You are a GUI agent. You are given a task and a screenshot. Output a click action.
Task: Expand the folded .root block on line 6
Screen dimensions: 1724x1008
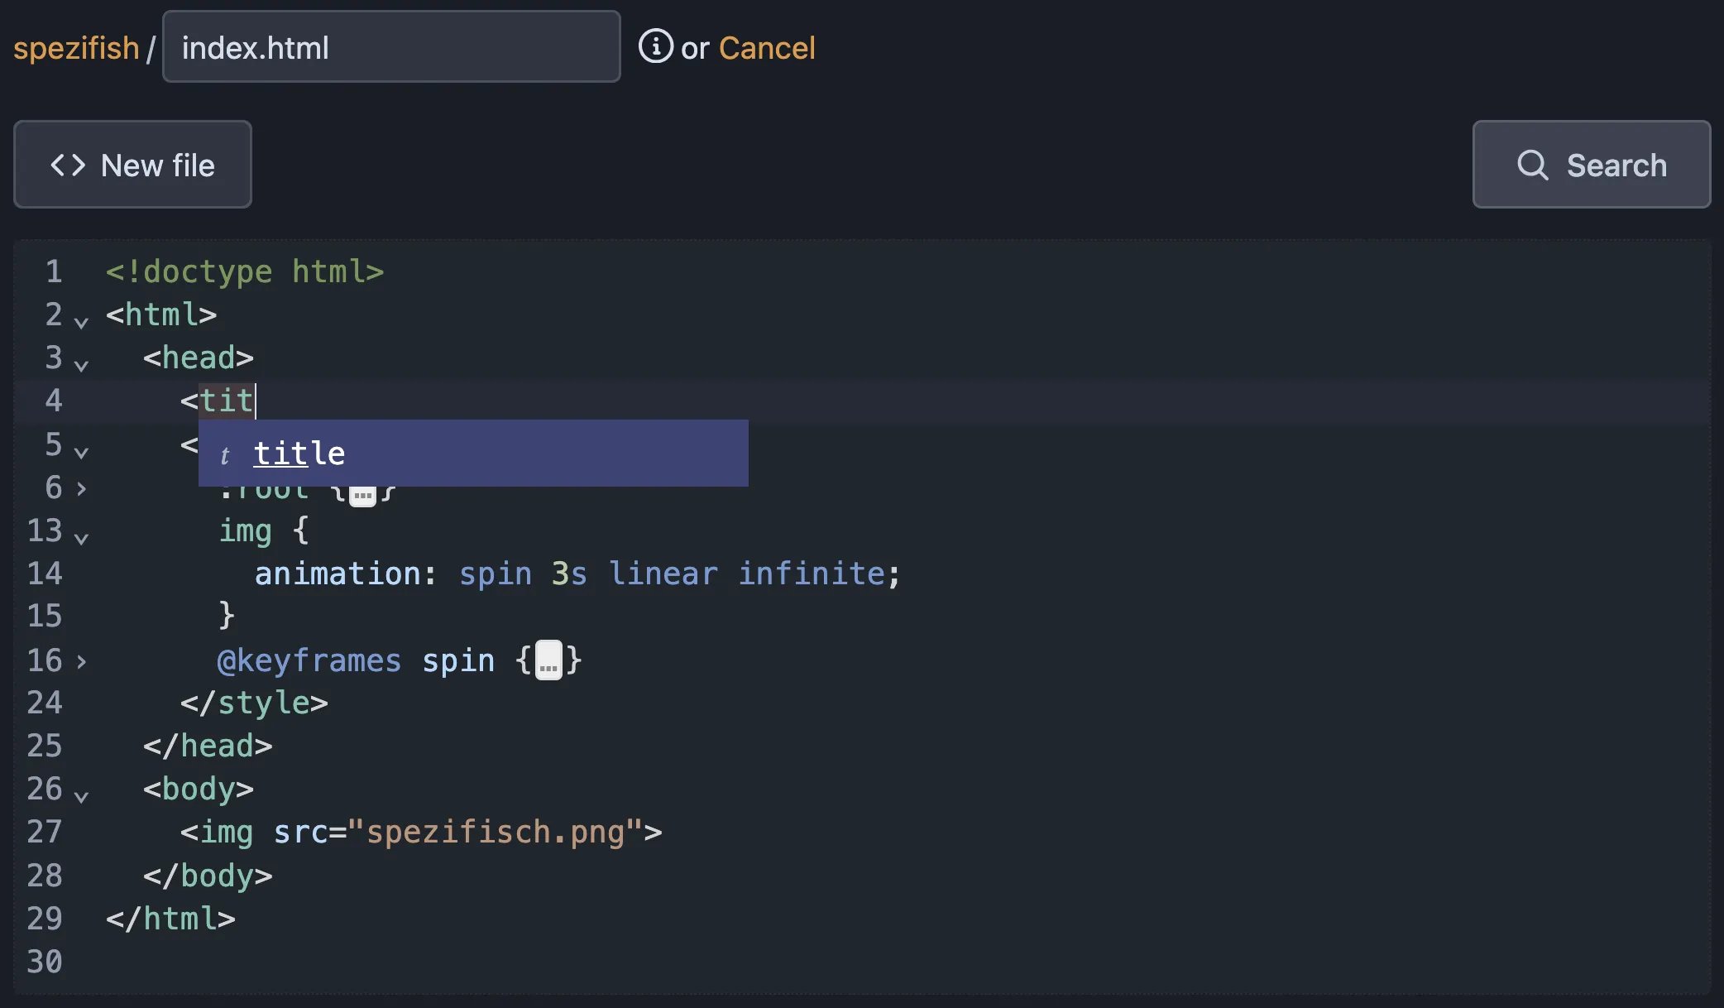(80, 491)
